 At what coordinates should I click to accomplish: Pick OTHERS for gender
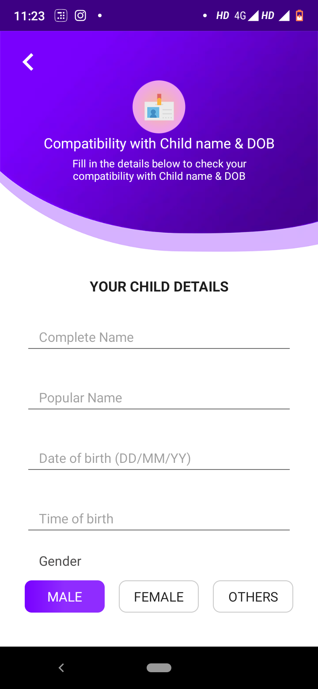(x=253, y=597)
